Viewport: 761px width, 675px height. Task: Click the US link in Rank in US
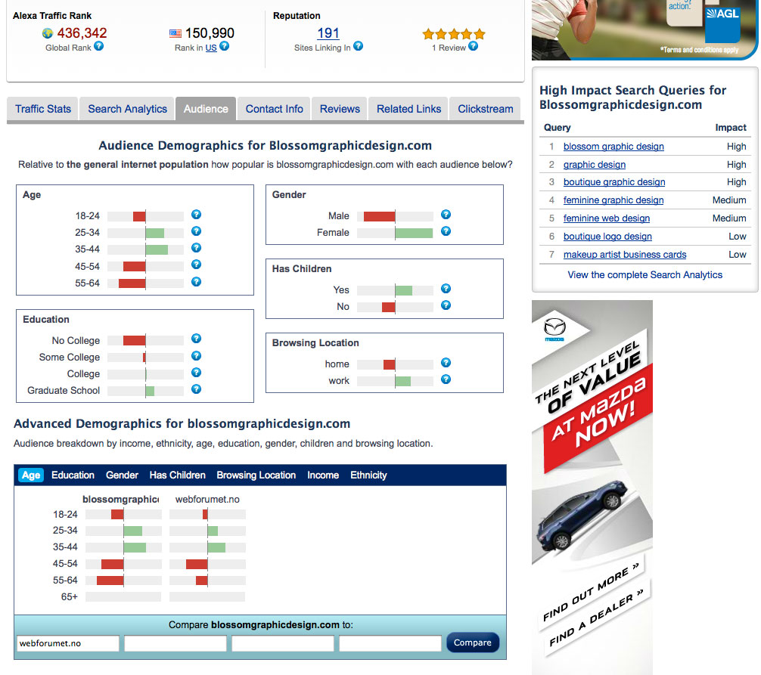pyautogui.click(x=210, y=48)
